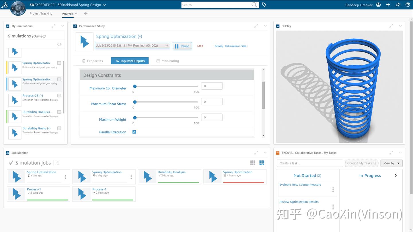Image resolution: width=413 pixels, height=232 pixels.
Task: Click the Maximum Weight slider
Action: pyautogui.click(x=165, y=117)
